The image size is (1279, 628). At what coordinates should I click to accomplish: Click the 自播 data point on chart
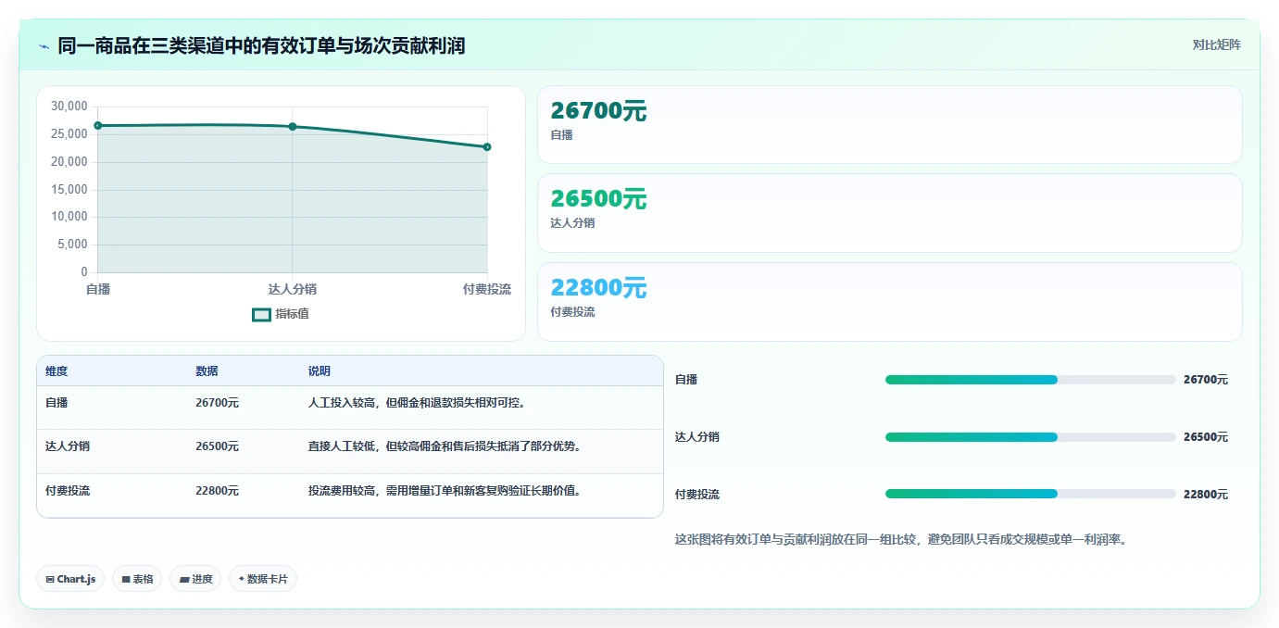coord(97,125)
